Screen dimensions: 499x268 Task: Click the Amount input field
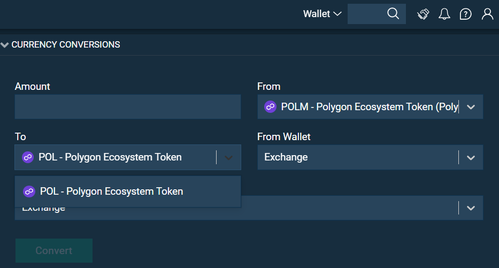point(128,106)
